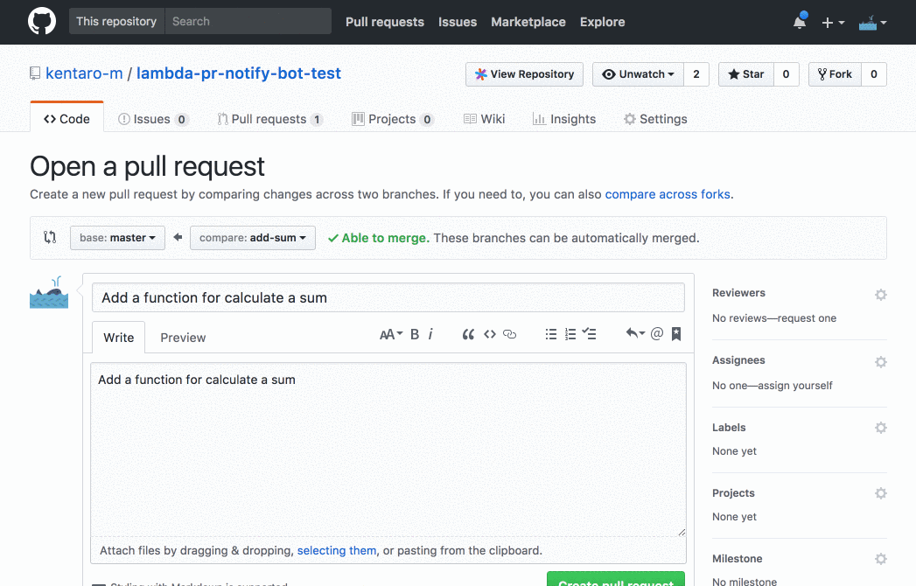Open the Reviewers gear settings
The height and width of the screenshot is (586, 916).
[x=880, y=295]
